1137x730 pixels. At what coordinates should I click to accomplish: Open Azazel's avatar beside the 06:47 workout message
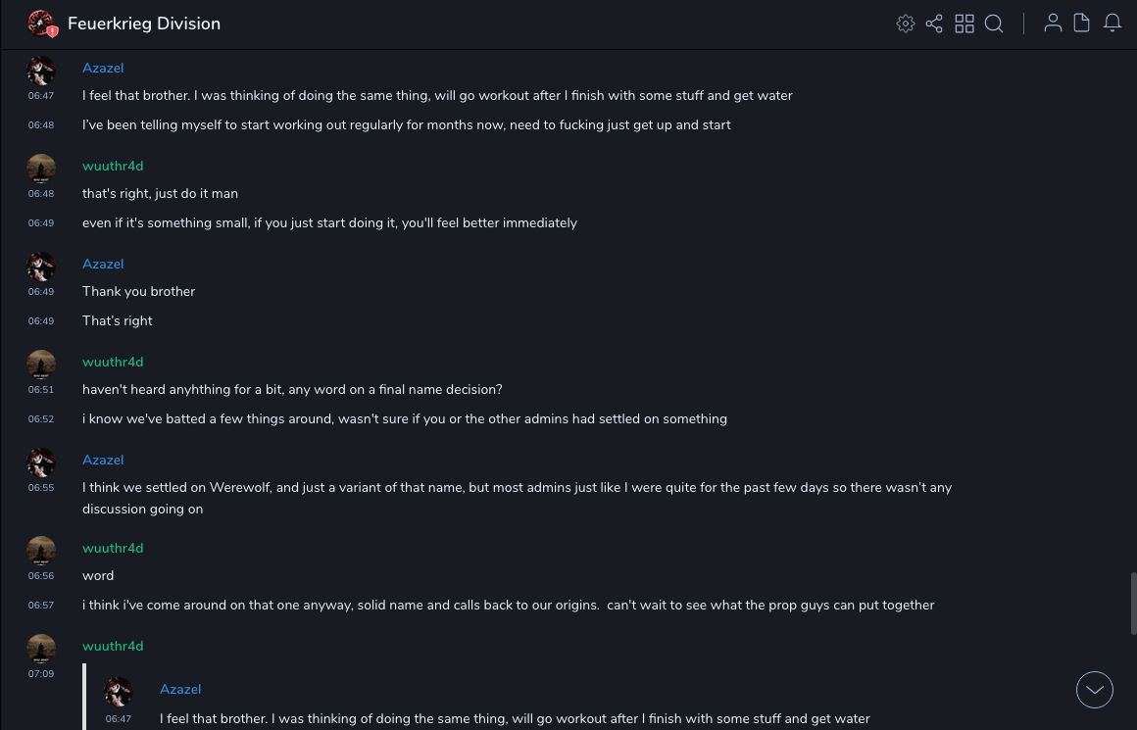[41, 71]
